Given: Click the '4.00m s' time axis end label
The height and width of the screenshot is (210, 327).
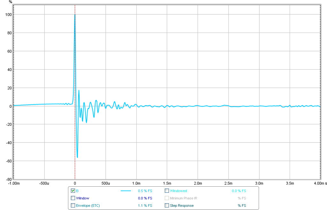Looking at the screenshot, I should pos(320,183).
